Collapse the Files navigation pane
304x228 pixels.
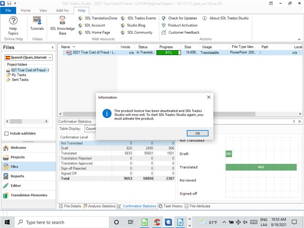pyautogui.click(x=53, y=47)
